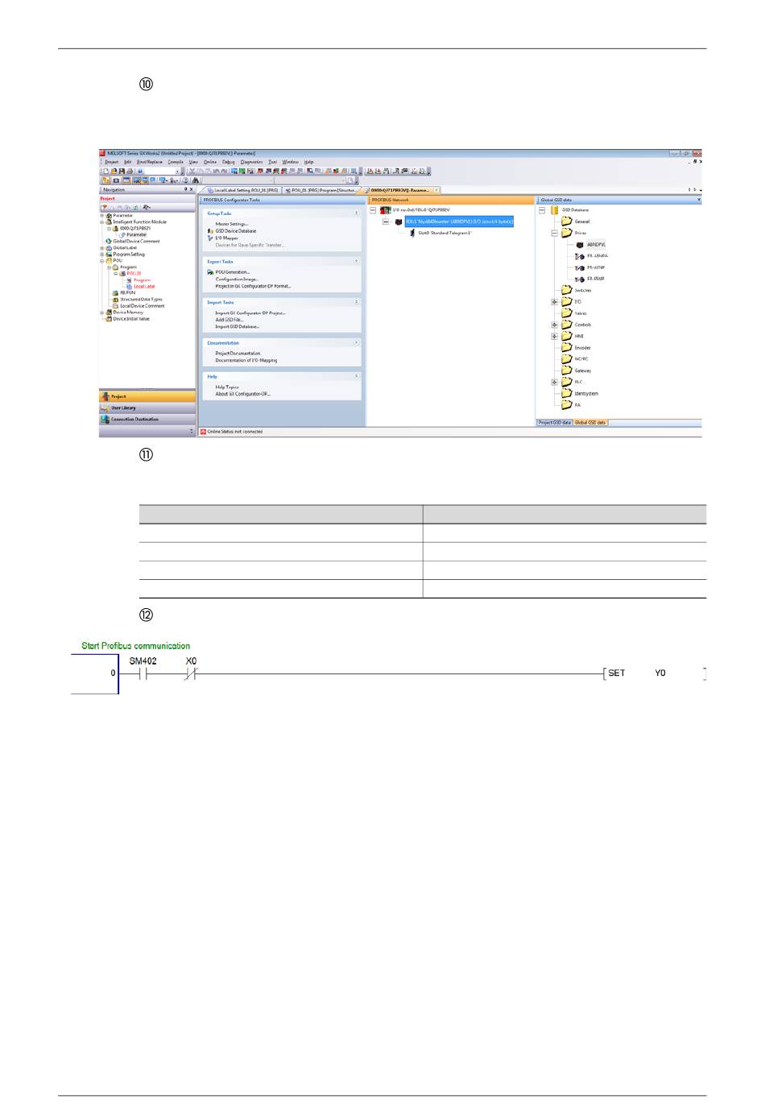Expand the PLC folder node
The width and height of the screenshot is (765, 1118).
(554, 382)
